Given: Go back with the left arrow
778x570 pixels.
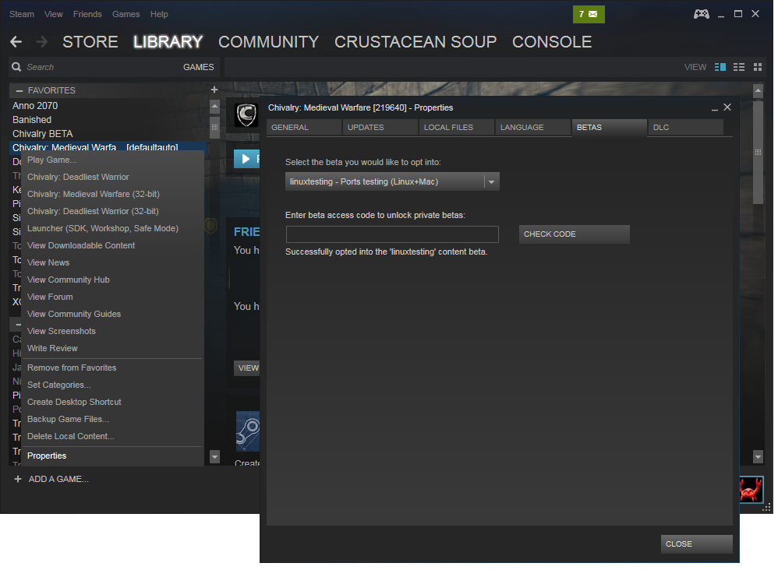Looking at the screenshot, I should click(x=16, y=41).
